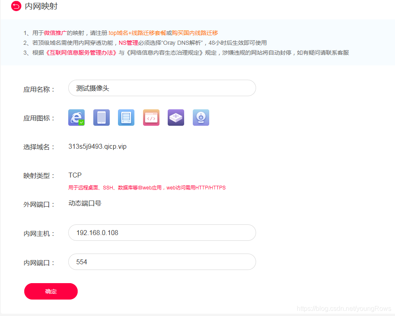Click the red TCP usage hint text

pos(147,187)
